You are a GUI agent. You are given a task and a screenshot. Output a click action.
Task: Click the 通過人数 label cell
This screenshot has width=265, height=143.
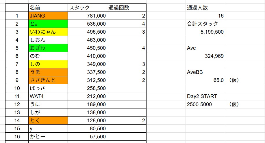[205, 8]
